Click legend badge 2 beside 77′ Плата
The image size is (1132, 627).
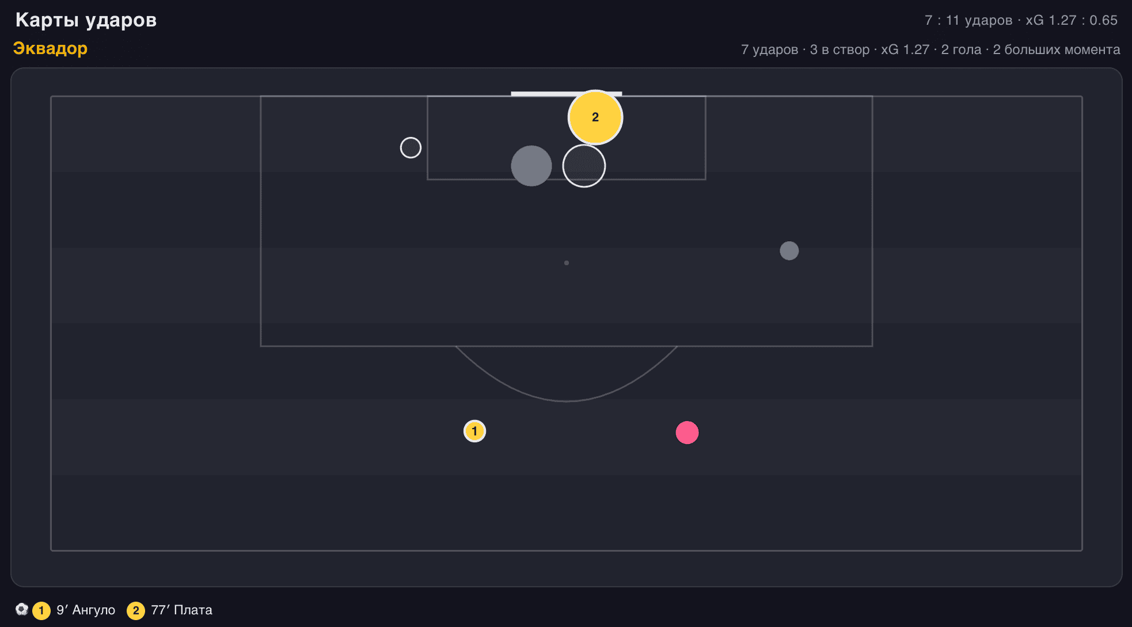pyautogui.click(x=136, y=610)
